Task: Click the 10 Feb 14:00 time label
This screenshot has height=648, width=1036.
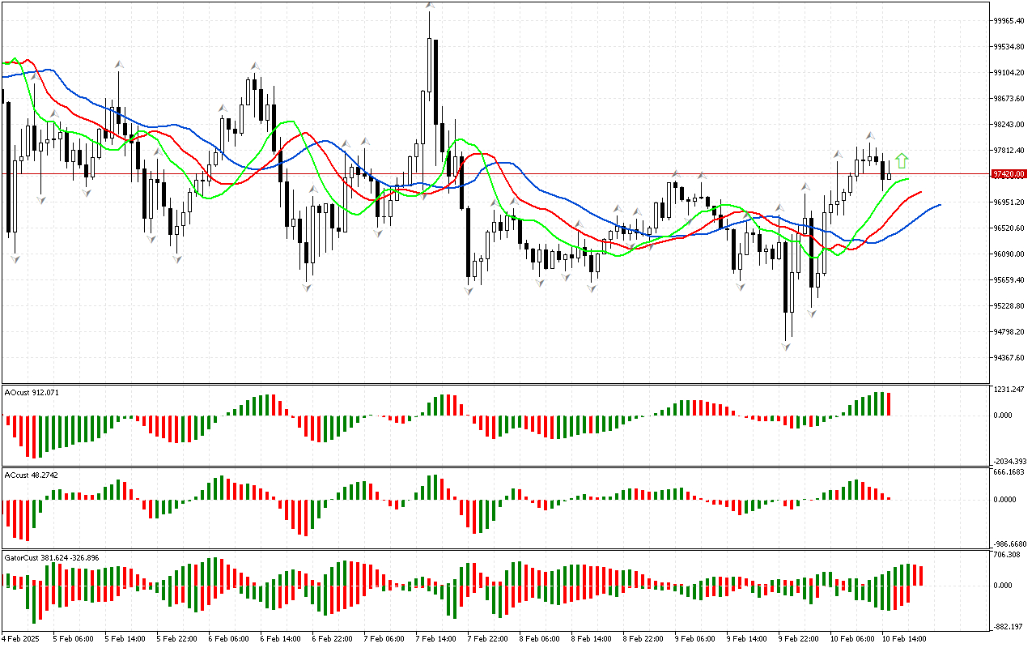Action: tap(904, 638)
